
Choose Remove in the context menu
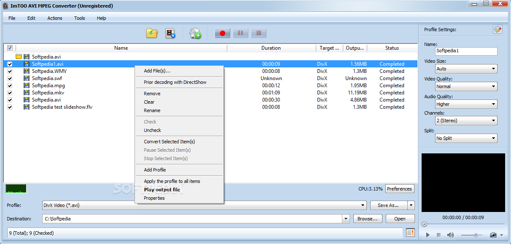coord(179,94)
